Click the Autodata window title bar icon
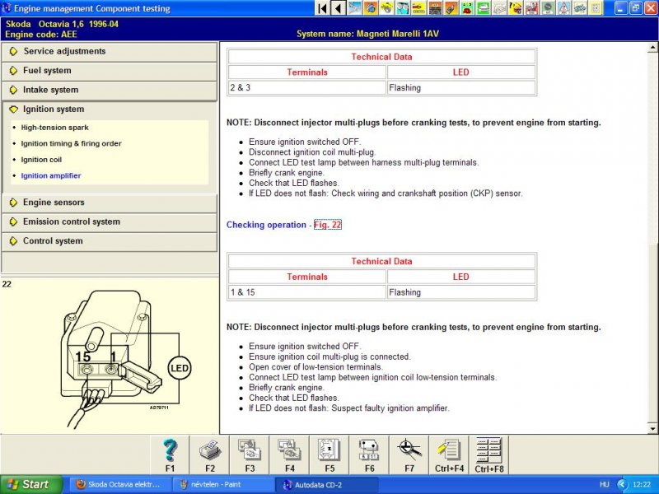Image resolution: width=659 pixels, height=494 pixels. pyautogui.click(x=7, y=8)
